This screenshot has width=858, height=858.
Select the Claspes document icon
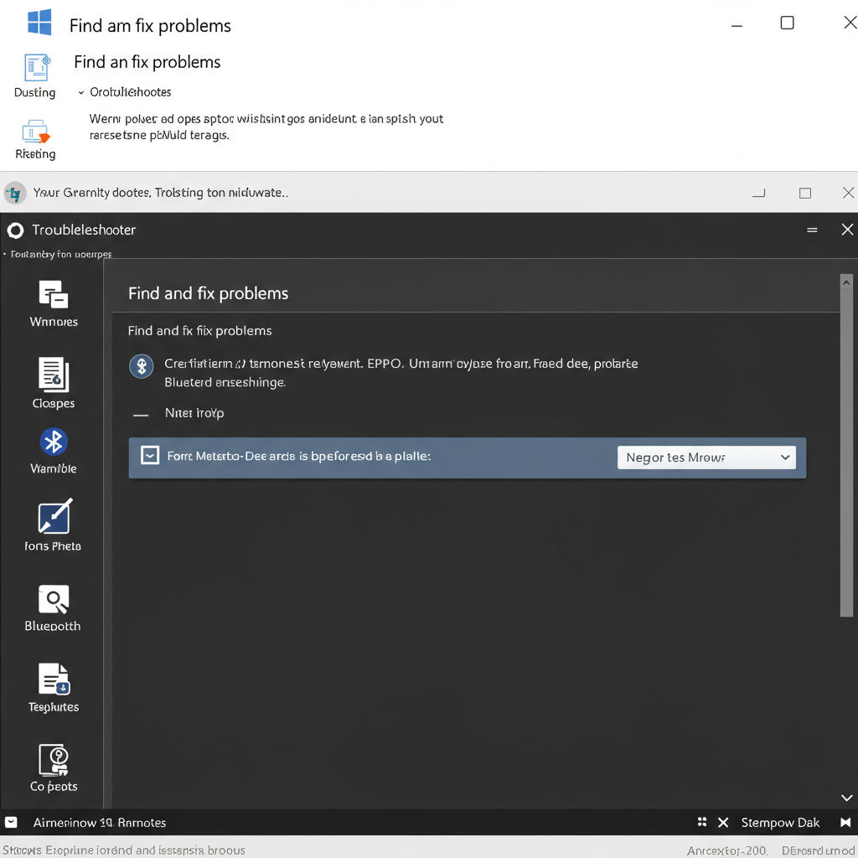[53, 375]
